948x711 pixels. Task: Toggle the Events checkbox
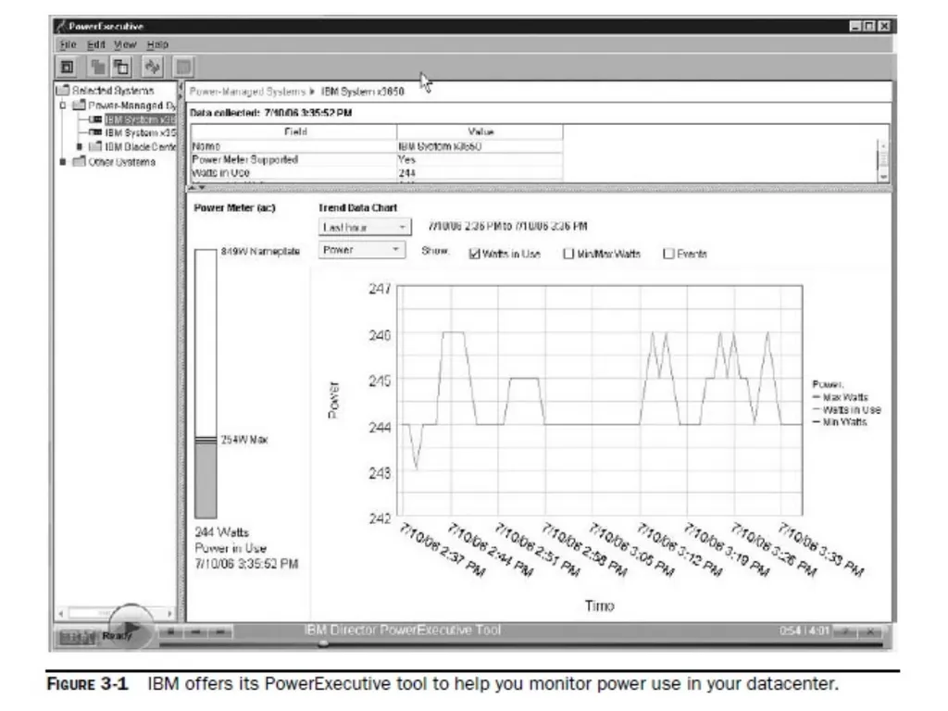click(668, 254)
